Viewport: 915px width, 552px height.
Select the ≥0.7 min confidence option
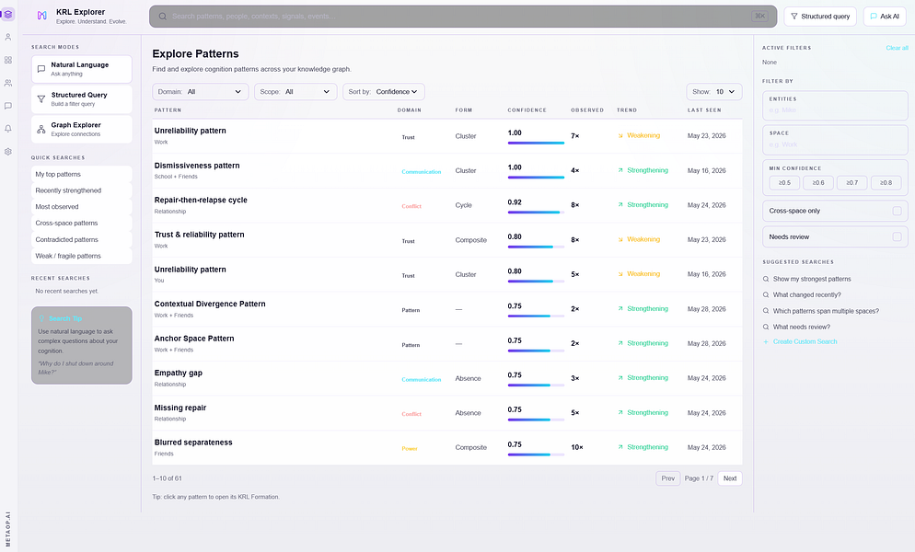point(852,183)
